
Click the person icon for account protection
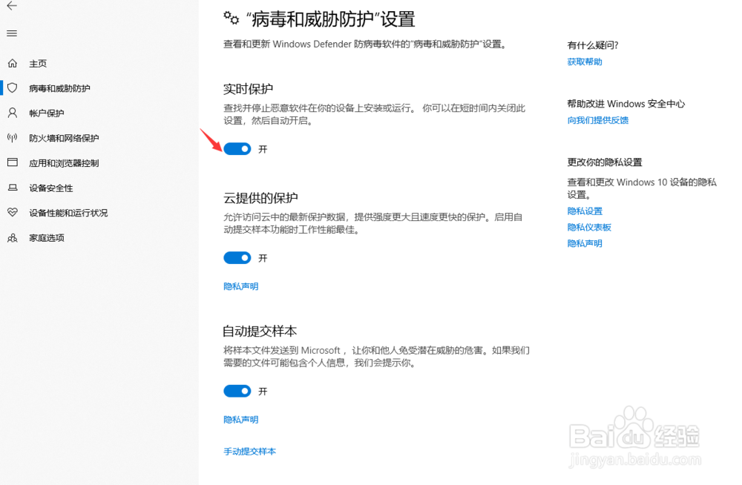(x=13, y=113)
